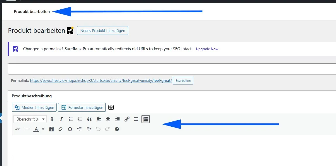Click Neues Produkt hinzufügen button
The width and height of the screenshot is (336, 166).
(103, 31)
